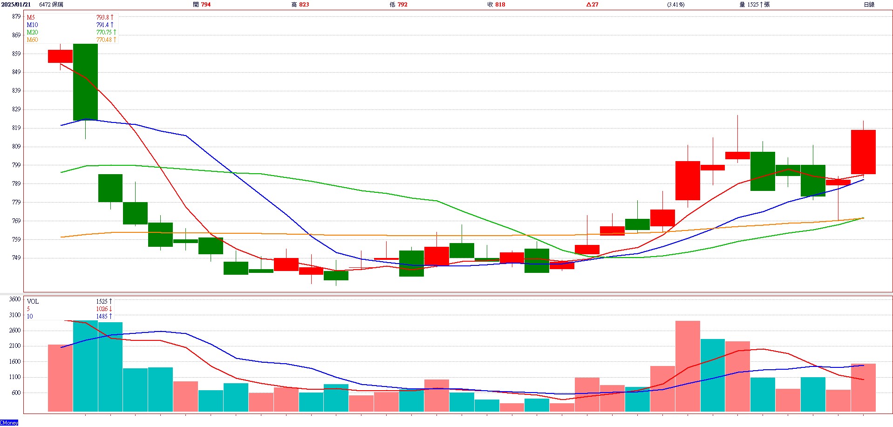Click the 849 price axis label
This screenshot has height=427, width=893.
[x=16, y=73]
